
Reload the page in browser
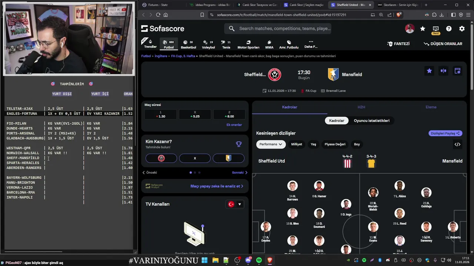pos(158,15)
